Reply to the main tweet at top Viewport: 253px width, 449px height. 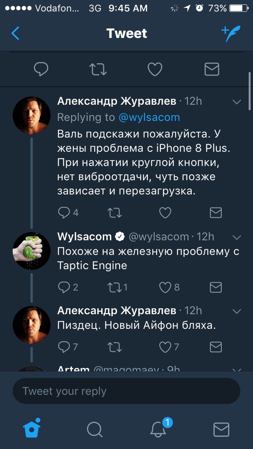coord(41,69)
